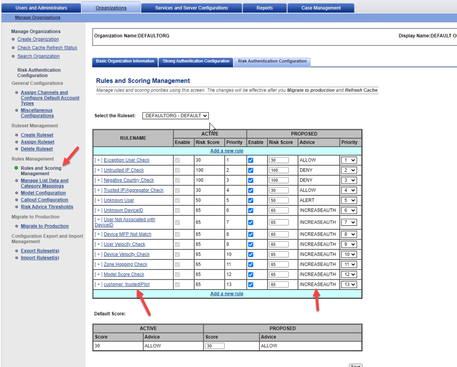Click proposed Risk Score field for Unknown User
457x367 pixels.
pyautogui.click(x=279, y=200)
